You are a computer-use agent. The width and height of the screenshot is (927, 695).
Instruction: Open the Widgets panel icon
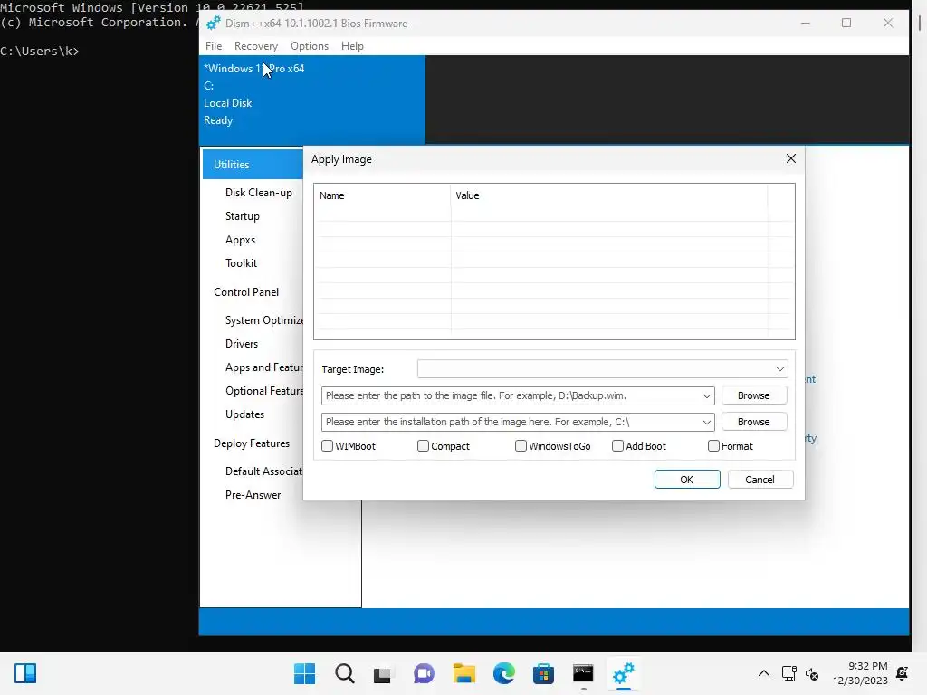point(25,673)
